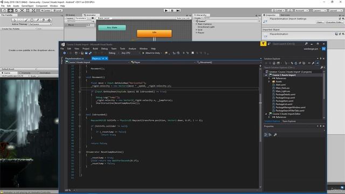This screenshot has width=345, height=194.
Task: Select Unity's Rect tool in the toolbar
Action: point(27,10)
